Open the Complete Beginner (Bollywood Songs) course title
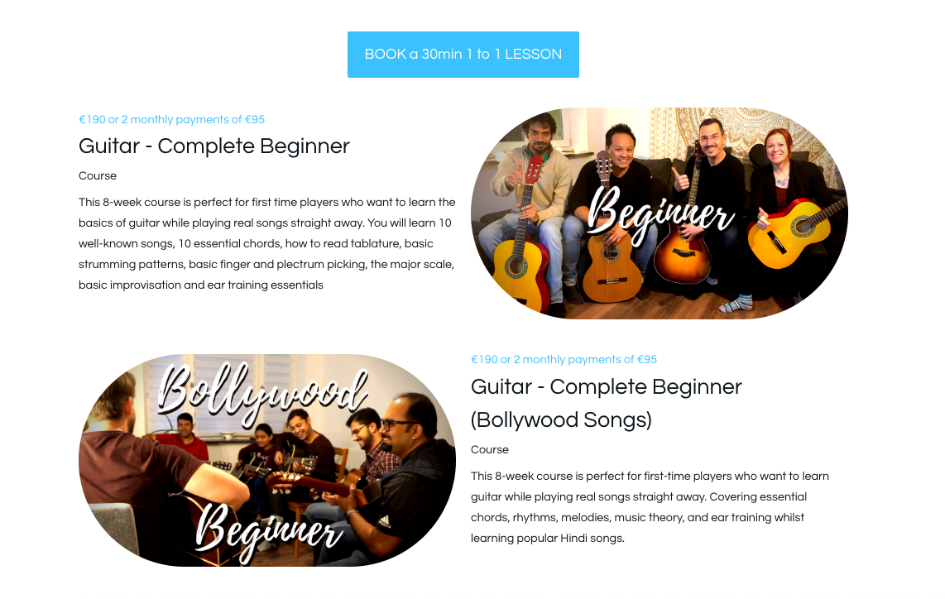Screen dimensions: 945x599 pyautogui.click(x=606, y=403)
